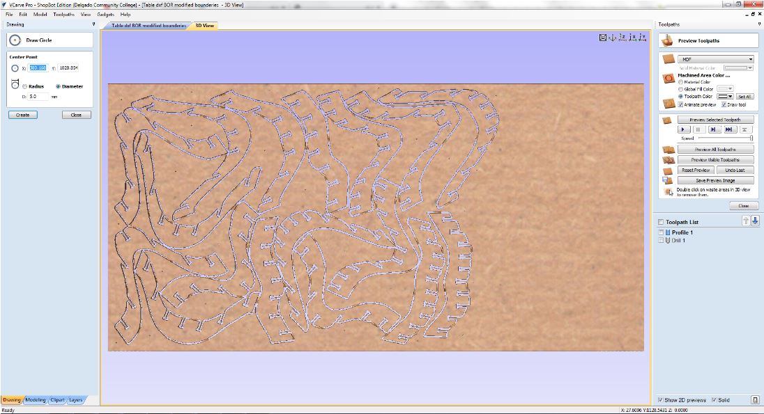Adjust the preview Speed slider

[725, 138]
